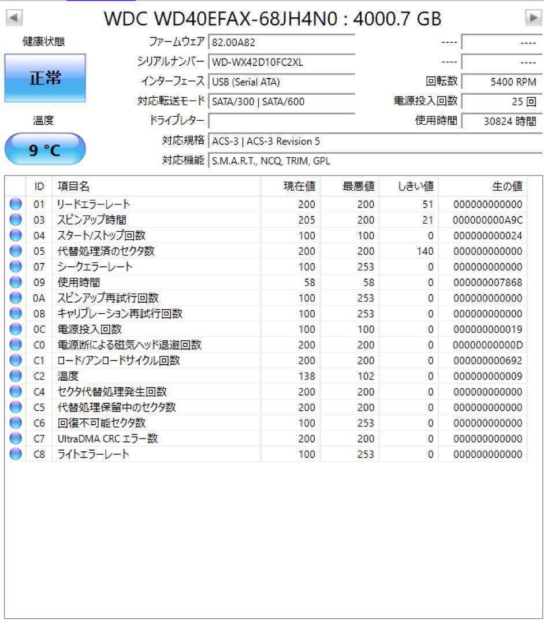Viewport: 544px width, 624px height.
Task: Go to the next drive with the right arrow
Action: (x=535, y=17)
